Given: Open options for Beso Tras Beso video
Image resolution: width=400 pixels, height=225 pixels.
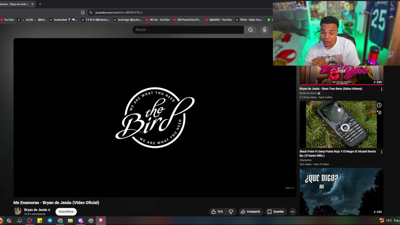Looking at the screenshot, I should pos(381,89).
